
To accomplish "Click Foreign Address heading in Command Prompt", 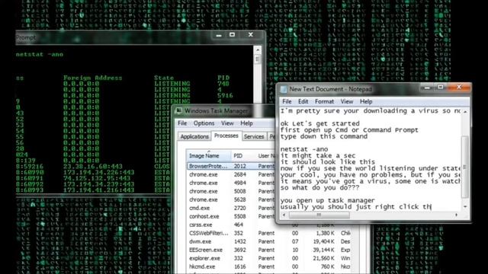I will (x=93, y=78).
